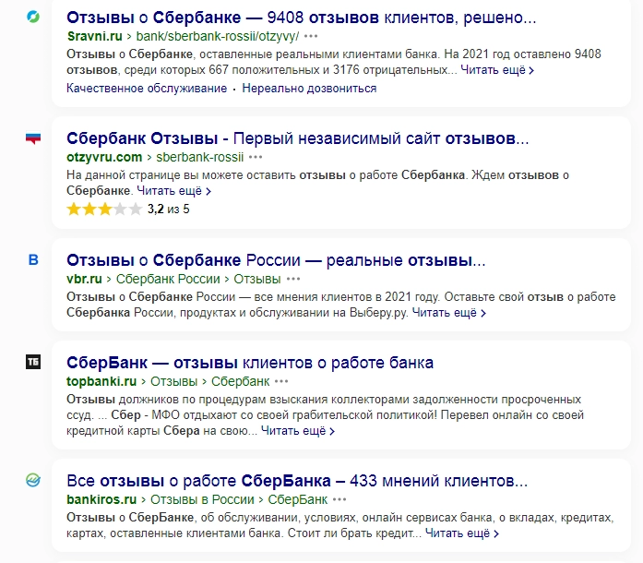The height and width of the screenshot is (563, 643).
Task: Follow the 'Нереально дозвониться' sitelink
Action: tap(309, 89)
